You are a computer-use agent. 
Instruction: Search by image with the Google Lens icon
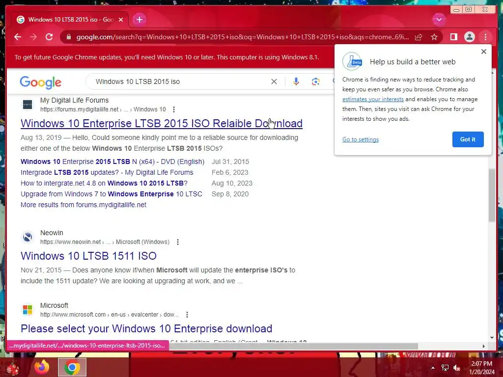click(316, 81)
